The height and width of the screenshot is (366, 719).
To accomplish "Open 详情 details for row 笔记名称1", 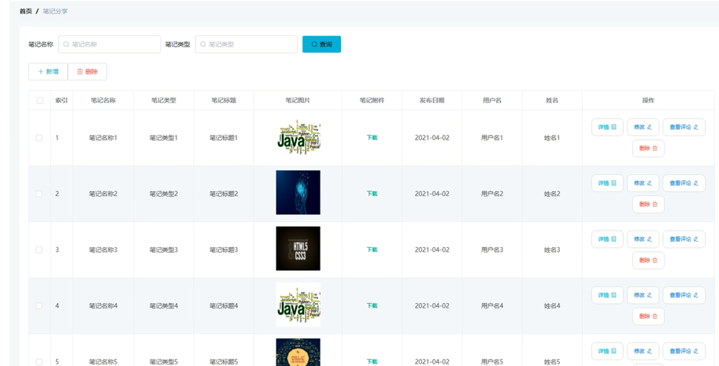I will click(x=607, y=128).
